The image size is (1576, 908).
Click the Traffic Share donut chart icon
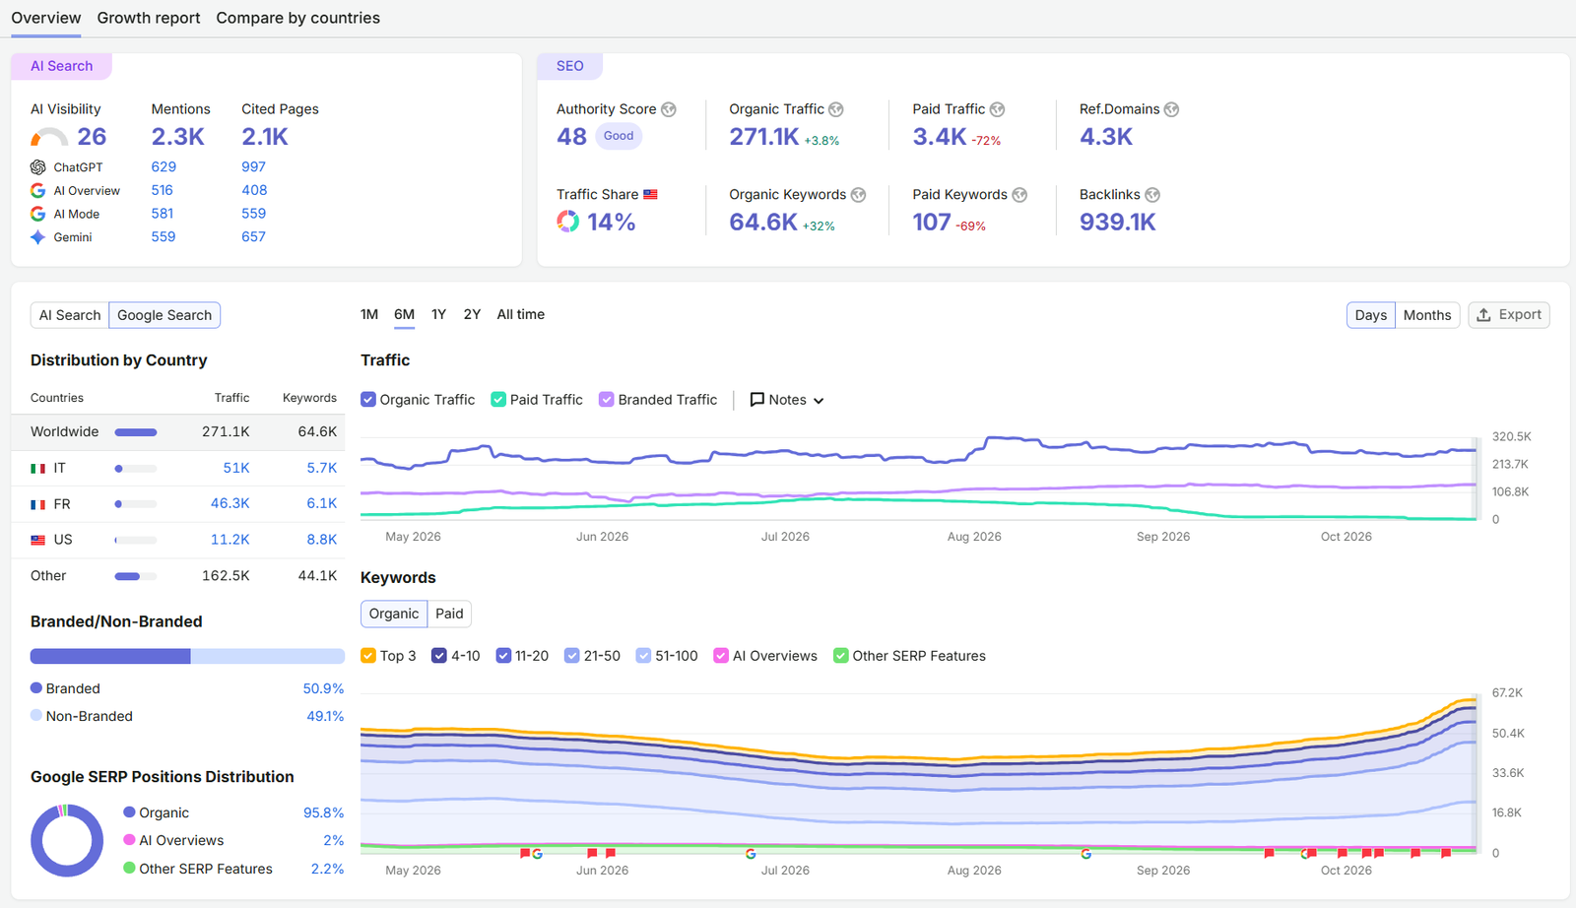tap(568, 222)
